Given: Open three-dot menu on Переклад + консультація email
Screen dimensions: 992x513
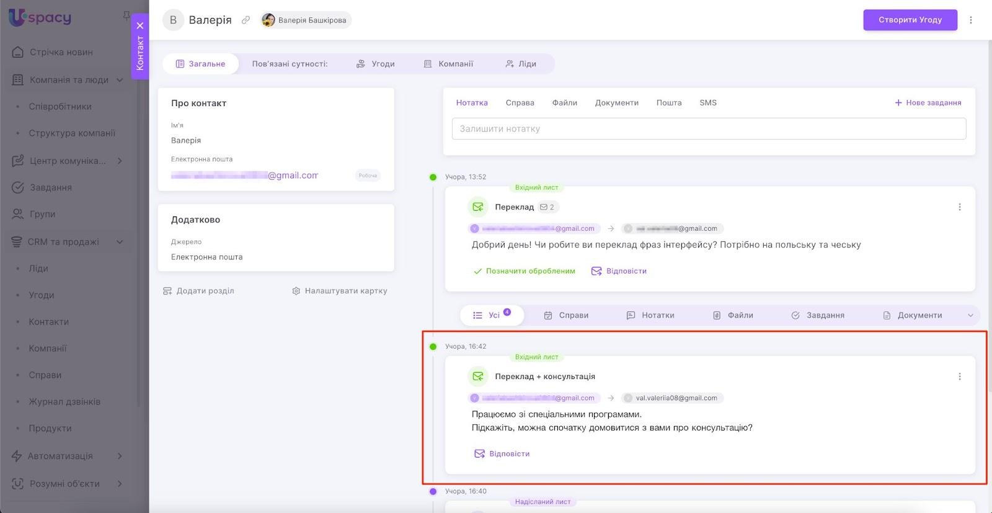Looking at the screenshot, I should (960, 377).
